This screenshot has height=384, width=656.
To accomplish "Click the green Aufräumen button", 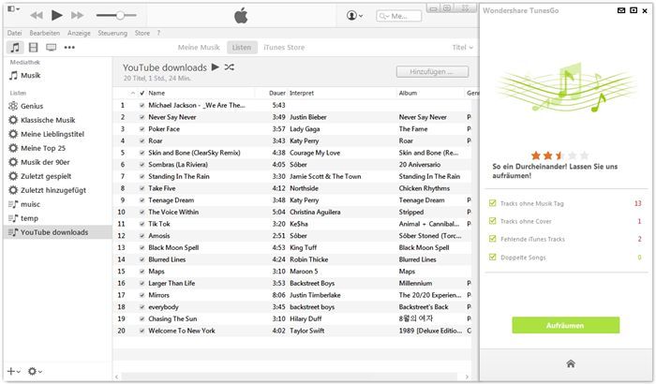I will click(566, 325).
